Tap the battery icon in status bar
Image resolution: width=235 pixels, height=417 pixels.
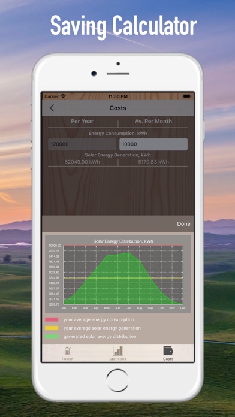[187, 96]
